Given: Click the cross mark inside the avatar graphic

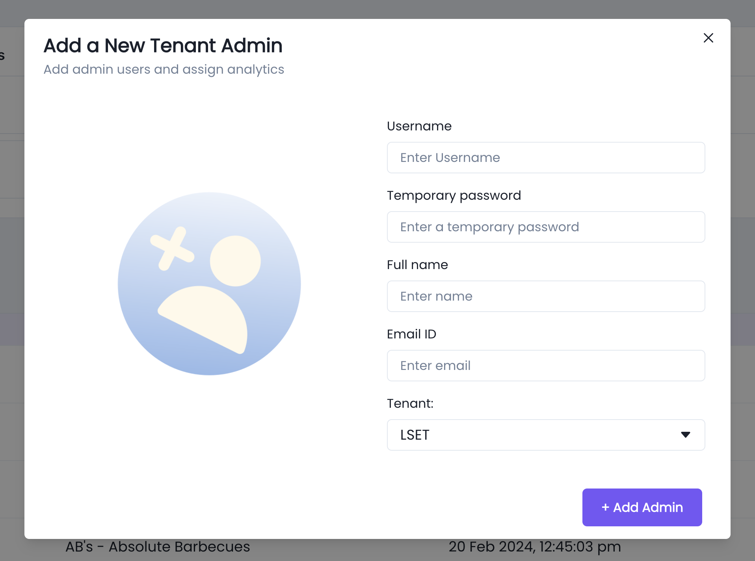Looking at the screenshot, I should [x=172, y=249].
